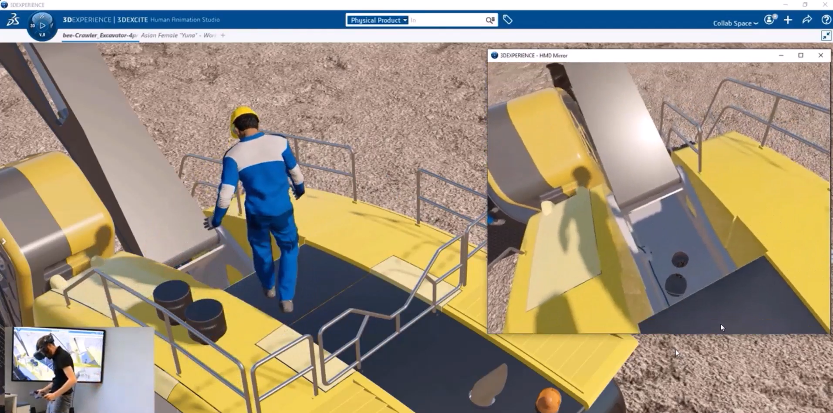Add a new tab with plus button

tap(223, 35)
